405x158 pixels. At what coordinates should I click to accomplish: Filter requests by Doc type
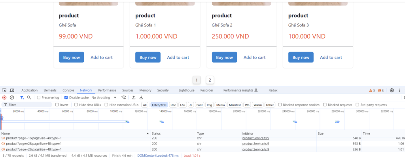click(x=173, y=105)
